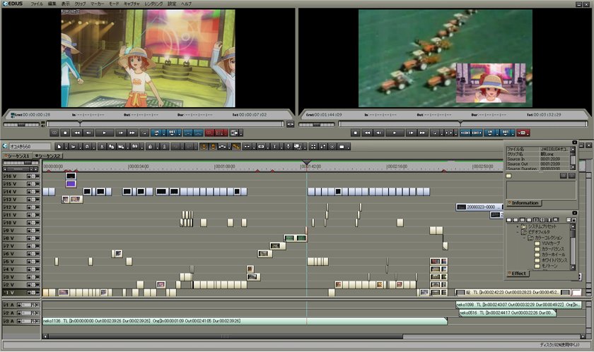
Task: Set the Out point in Player monitor
Action: [172, 133]
